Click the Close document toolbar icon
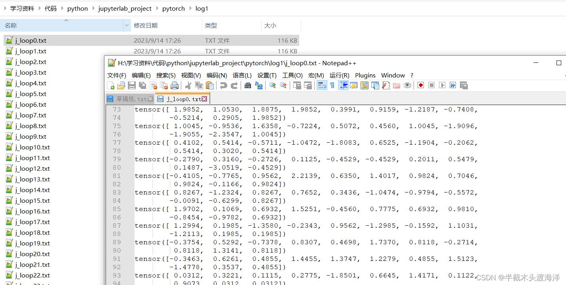Screen dimensions: 566x285 pos(153,85)
